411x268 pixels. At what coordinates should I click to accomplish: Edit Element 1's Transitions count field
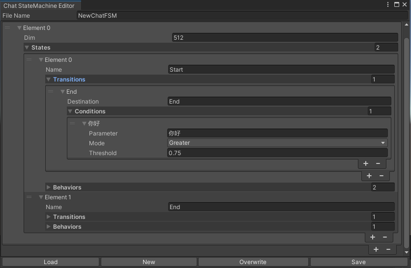pos(382,216)
